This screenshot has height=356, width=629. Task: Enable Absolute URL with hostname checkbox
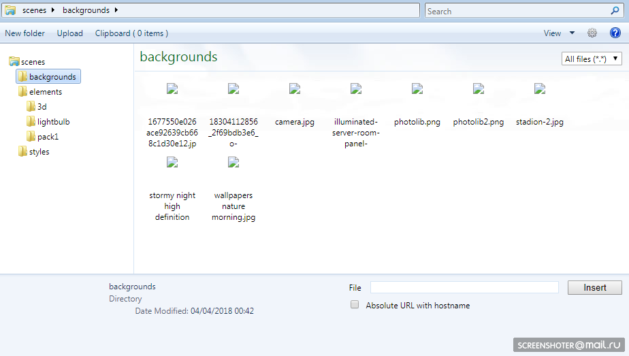[x=355, y=305]
